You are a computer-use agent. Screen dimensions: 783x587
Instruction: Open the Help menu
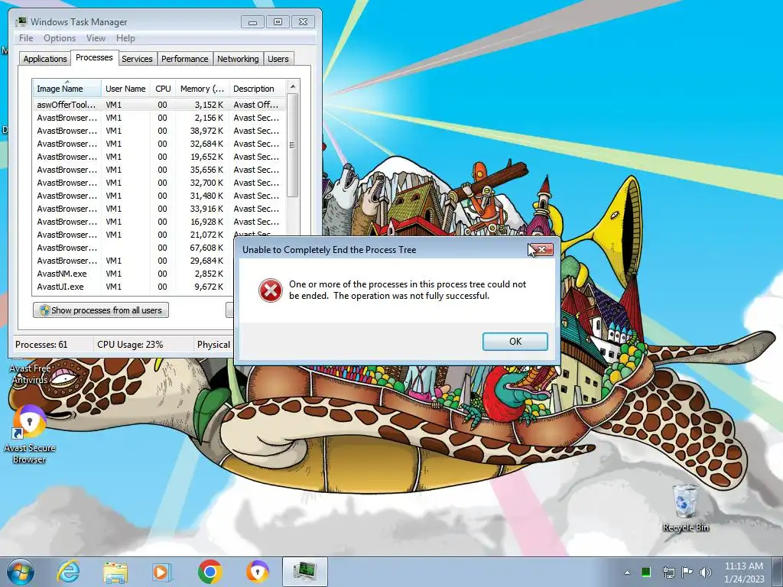pyautogui.click(x=125, y=38)
